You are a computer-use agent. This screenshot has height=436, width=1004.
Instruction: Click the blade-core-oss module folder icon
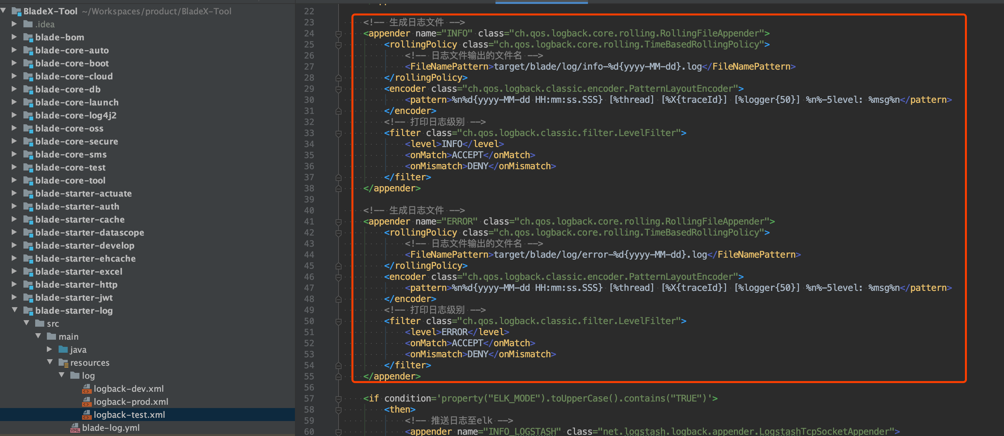coord(28,128)
